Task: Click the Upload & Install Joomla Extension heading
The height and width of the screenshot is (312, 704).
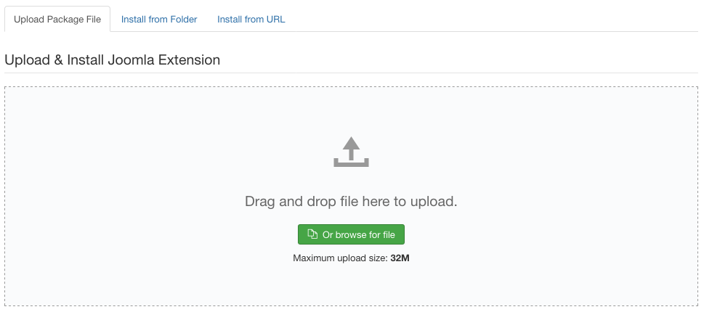Action: (x=112, y=59)
